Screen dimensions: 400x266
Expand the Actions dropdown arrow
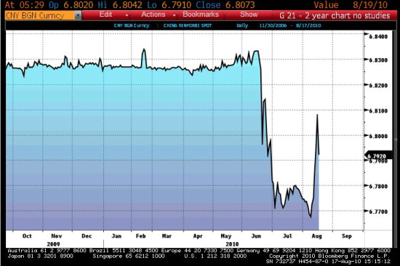pyautogui.click(x=175, y=15)
